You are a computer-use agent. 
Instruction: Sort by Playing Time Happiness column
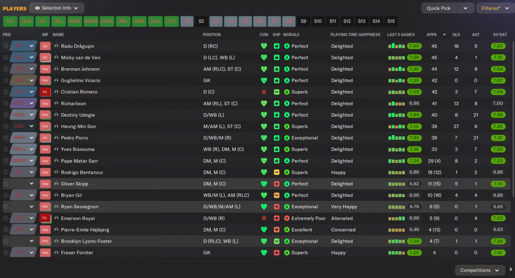pos(355,34)
